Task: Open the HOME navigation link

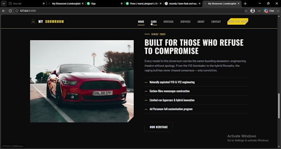Action: (x=141, y=22)
